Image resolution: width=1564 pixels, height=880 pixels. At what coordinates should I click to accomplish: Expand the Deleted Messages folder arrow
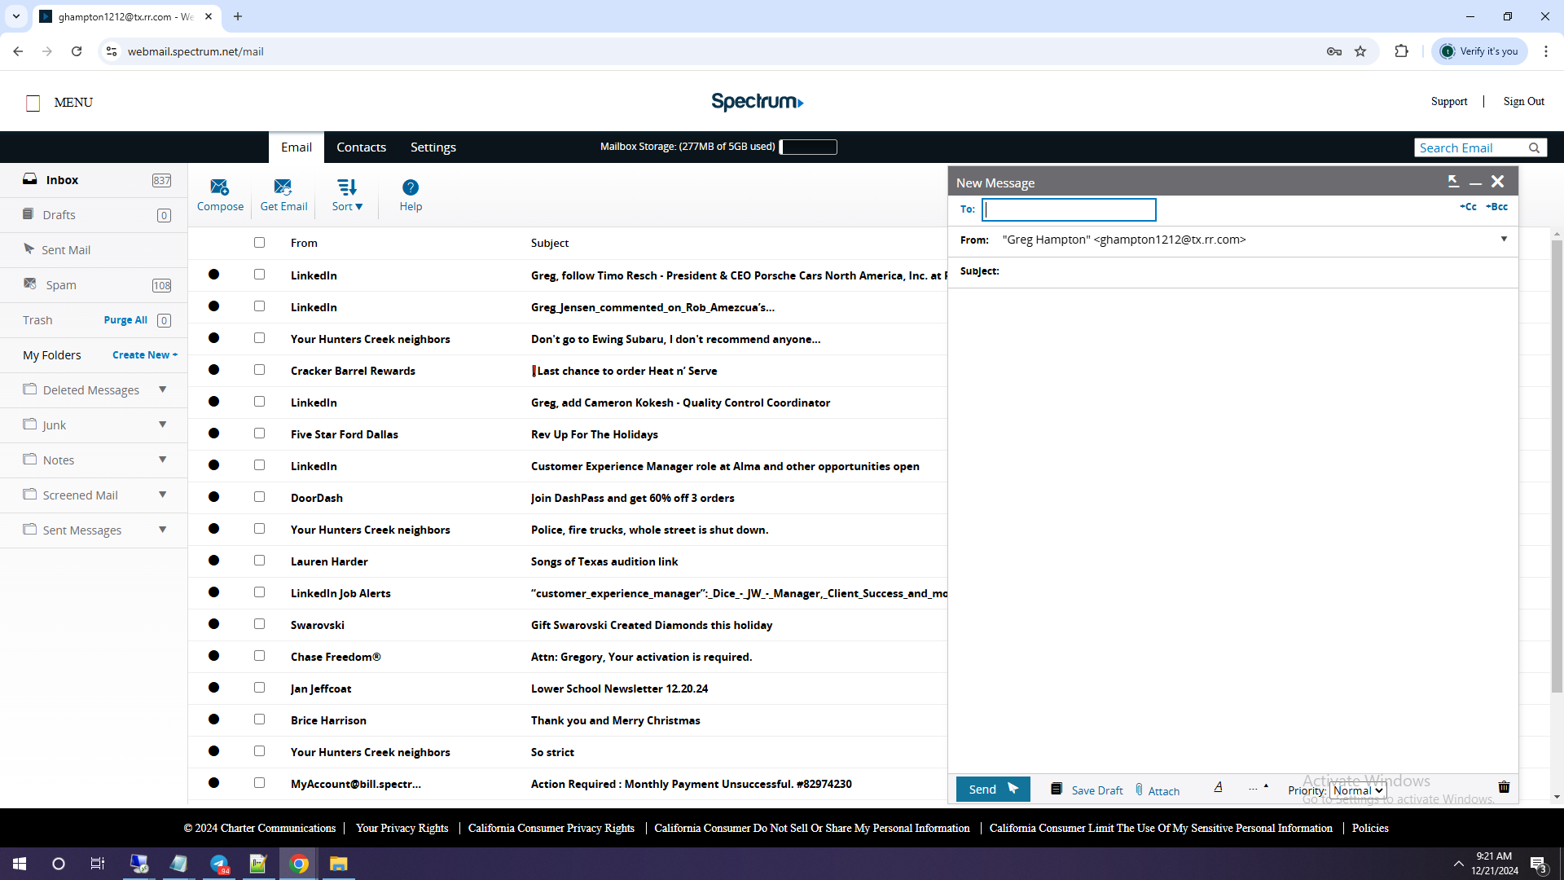pyautogui.click(x=162, y=389)
